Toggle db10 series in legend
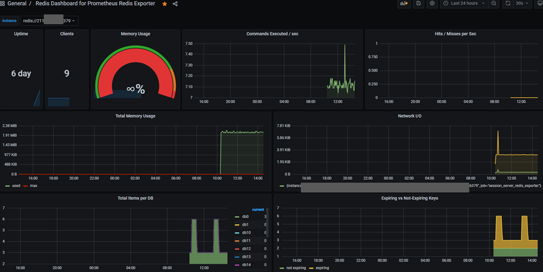Viewport: 543px width, 272px height. [x=246, y=233]
